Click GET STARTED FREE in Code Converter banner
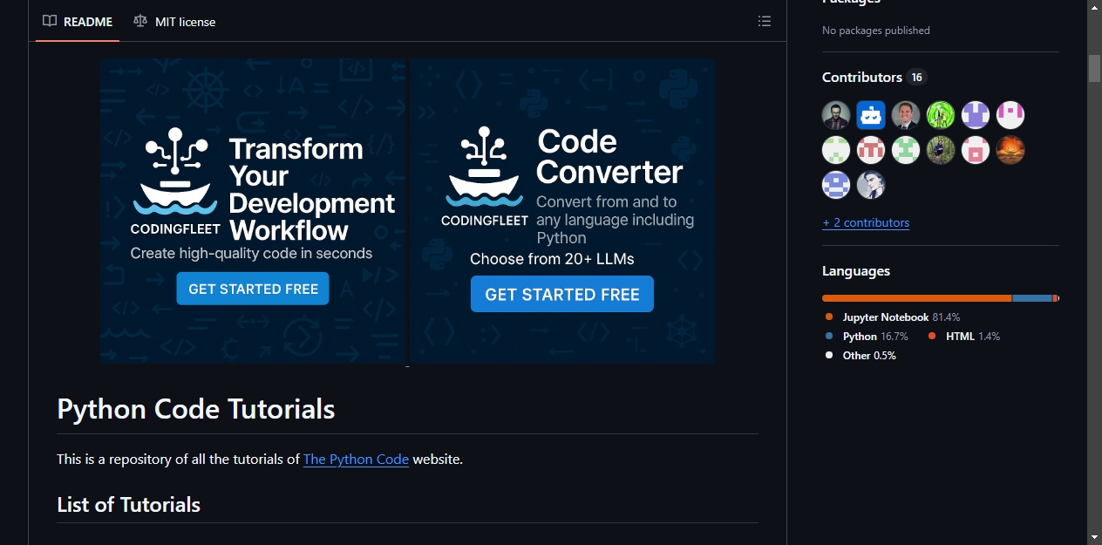 (562, 294)
